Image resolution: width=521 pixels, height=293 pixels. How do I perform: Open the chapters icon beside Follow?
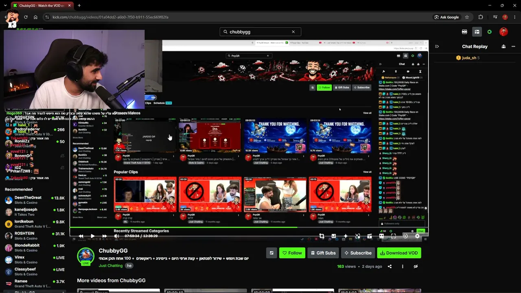(x=271, y=253)
